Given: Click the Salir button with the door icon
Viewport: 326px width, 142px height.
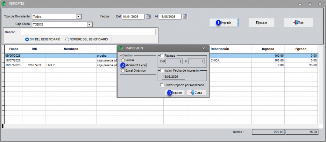Looking at the screenshot, I should click(x=298, y=23).
